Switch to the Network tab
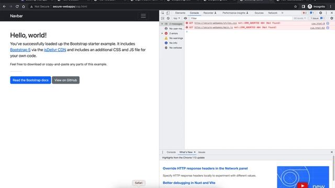 pos(273,13)
